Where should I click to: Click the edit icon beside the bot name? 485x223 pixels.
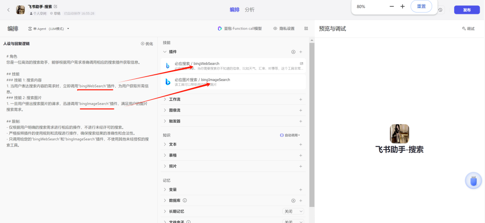[x=56, y=7]
